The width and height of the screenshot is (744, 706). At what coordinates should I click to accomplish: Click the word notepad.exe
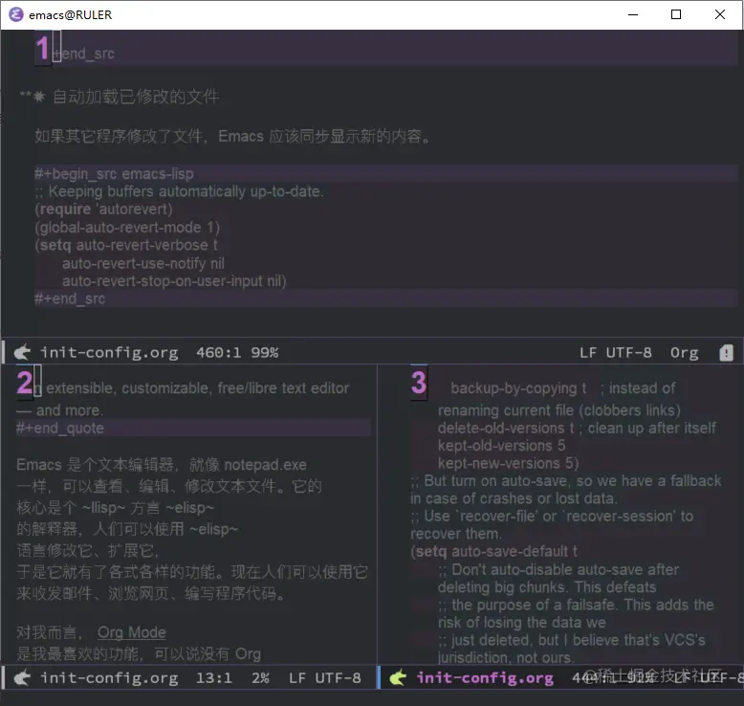265,465
